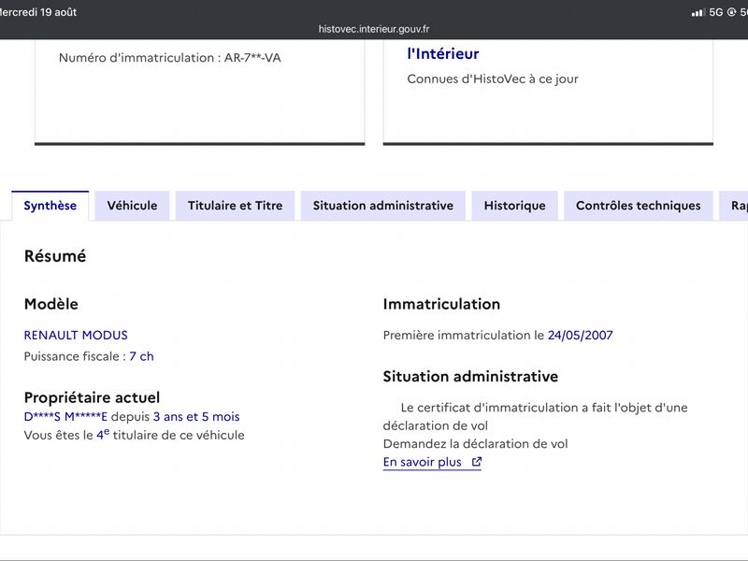Click the Propriétaire actuel heading
This screenshot has height=561, width=748.
point(92,397)
